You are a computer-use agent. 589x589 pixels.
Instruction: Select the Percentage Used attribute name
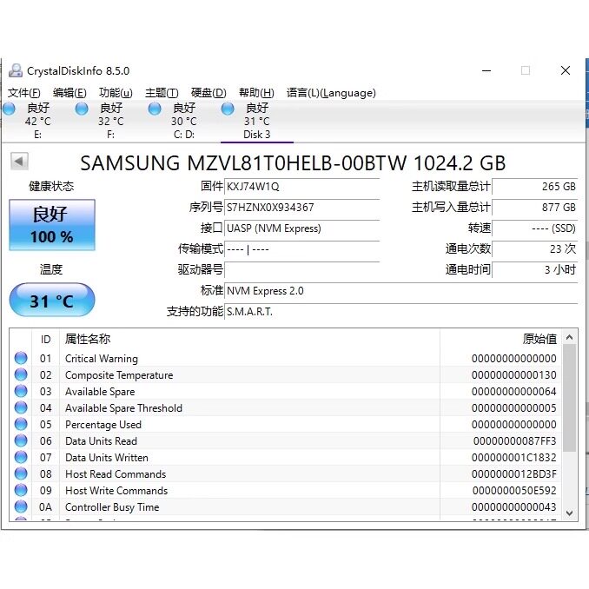tap(103, 425)
